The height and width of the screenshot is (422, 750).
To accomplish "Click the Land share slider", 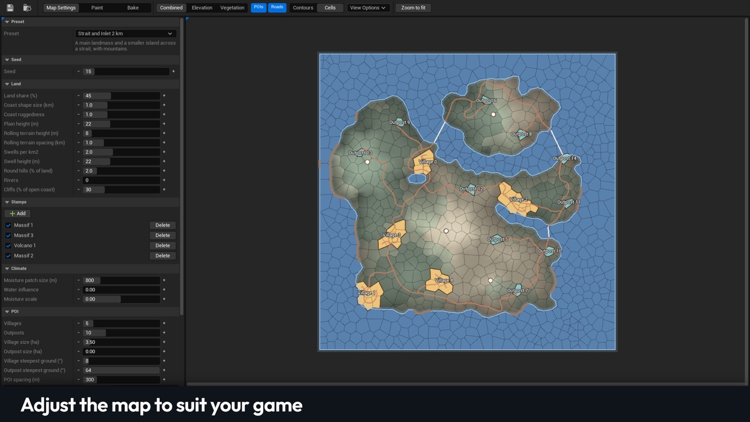I will (x=121, y=96).
